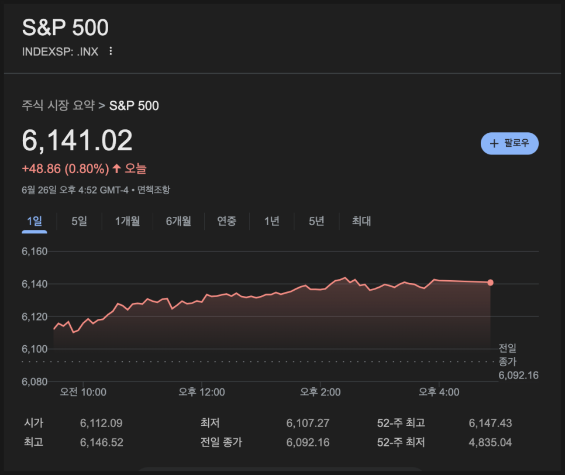Click the 면책조항 disclaimer link
565x475 pixels.
coord(153,190)
